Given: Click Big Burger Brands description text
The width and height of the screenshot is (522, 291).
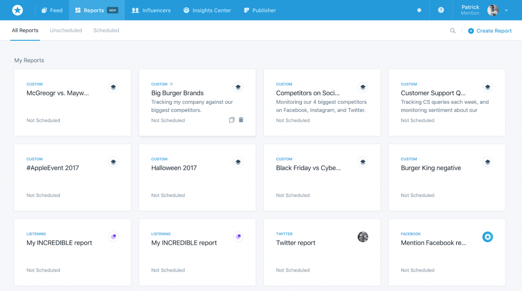Looking at the screenshot, I should pos(192,106).
